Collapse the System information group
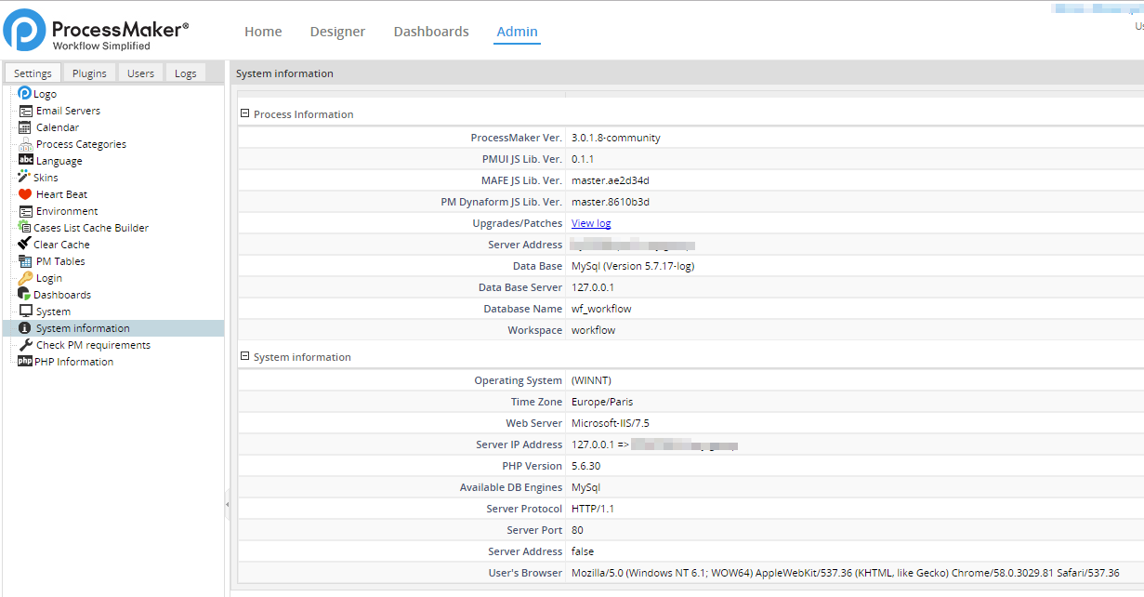 [x=245, y=356]
